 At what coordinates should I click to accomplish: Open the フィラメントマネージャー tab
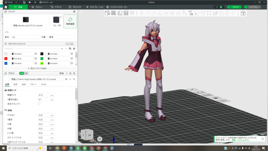[117, 7]
